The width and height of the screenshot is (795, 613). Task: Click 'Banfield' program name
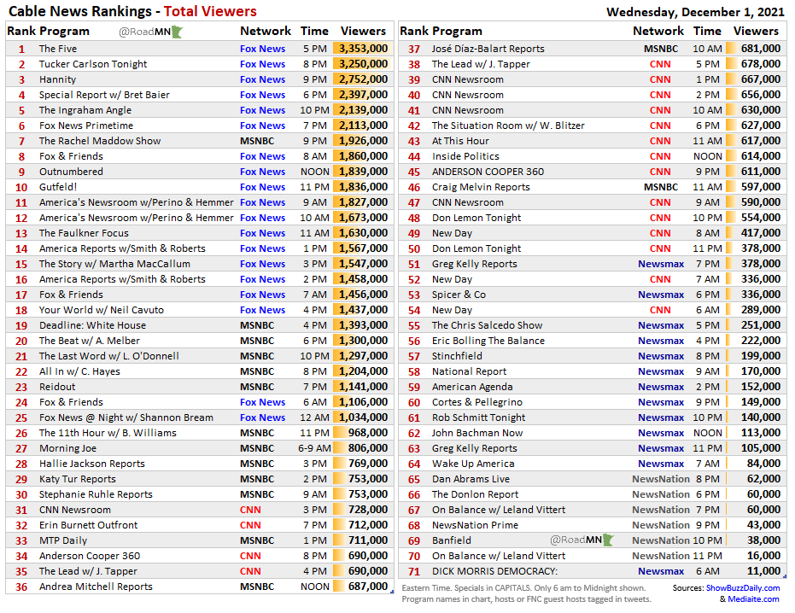[x=451, y=540]
